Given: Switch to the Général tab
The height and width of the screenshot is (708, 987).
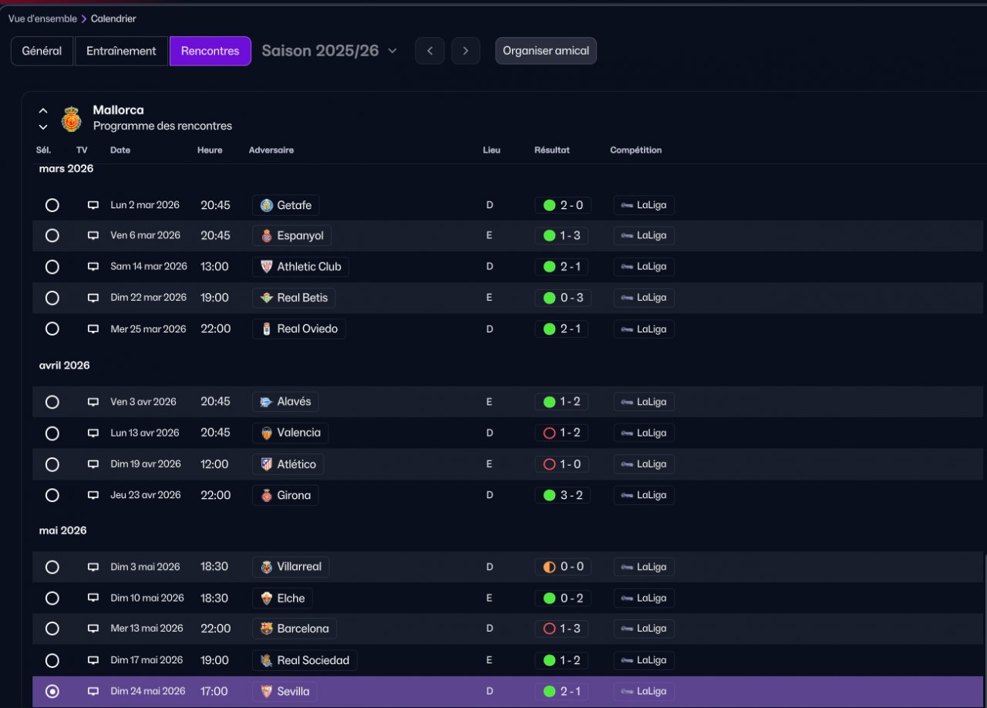Looking at the screenshot, I should pos(42,51).
